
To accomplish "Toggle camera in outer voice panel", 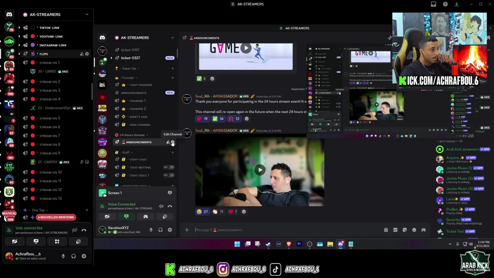I will [15, 242].
